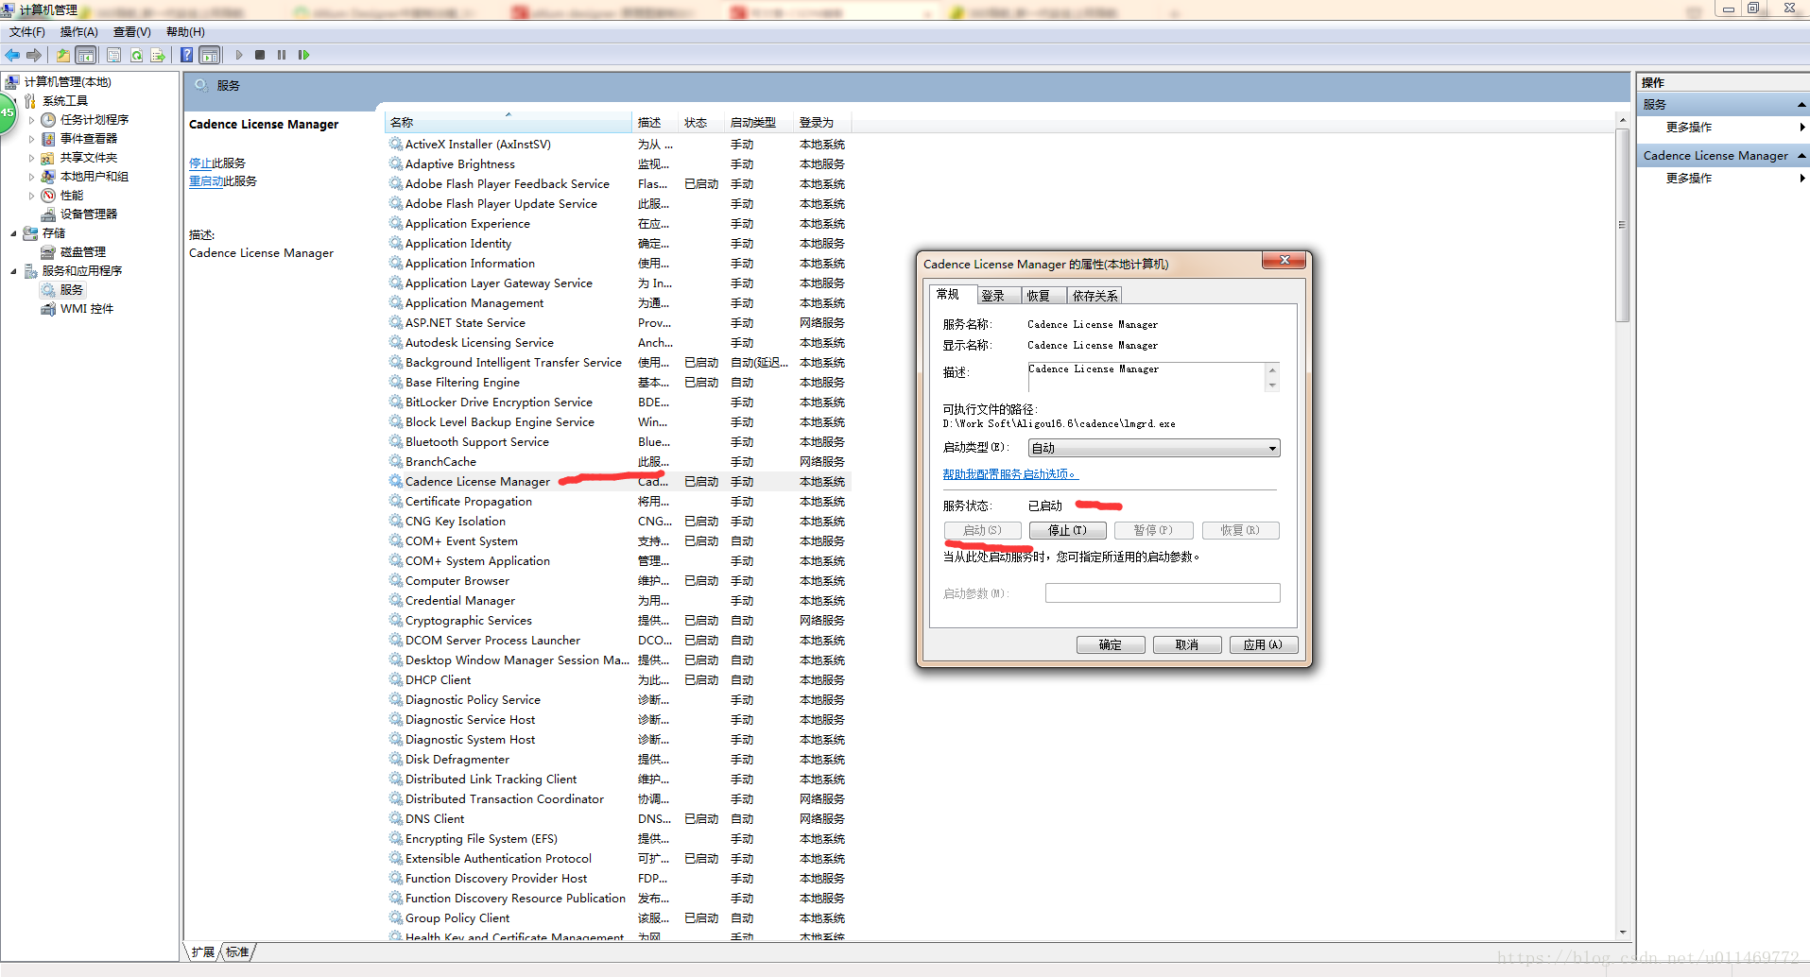Click gear icon of DHCP Client row

[396, 679]
